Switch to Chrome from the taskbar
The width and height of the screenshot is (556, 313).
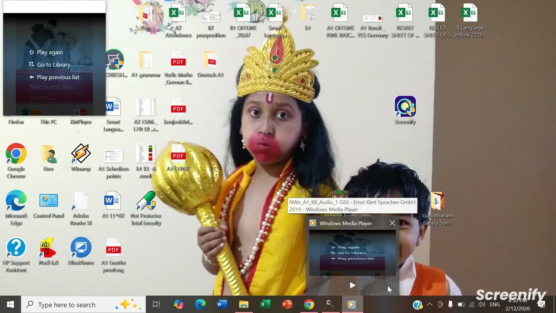309,304
